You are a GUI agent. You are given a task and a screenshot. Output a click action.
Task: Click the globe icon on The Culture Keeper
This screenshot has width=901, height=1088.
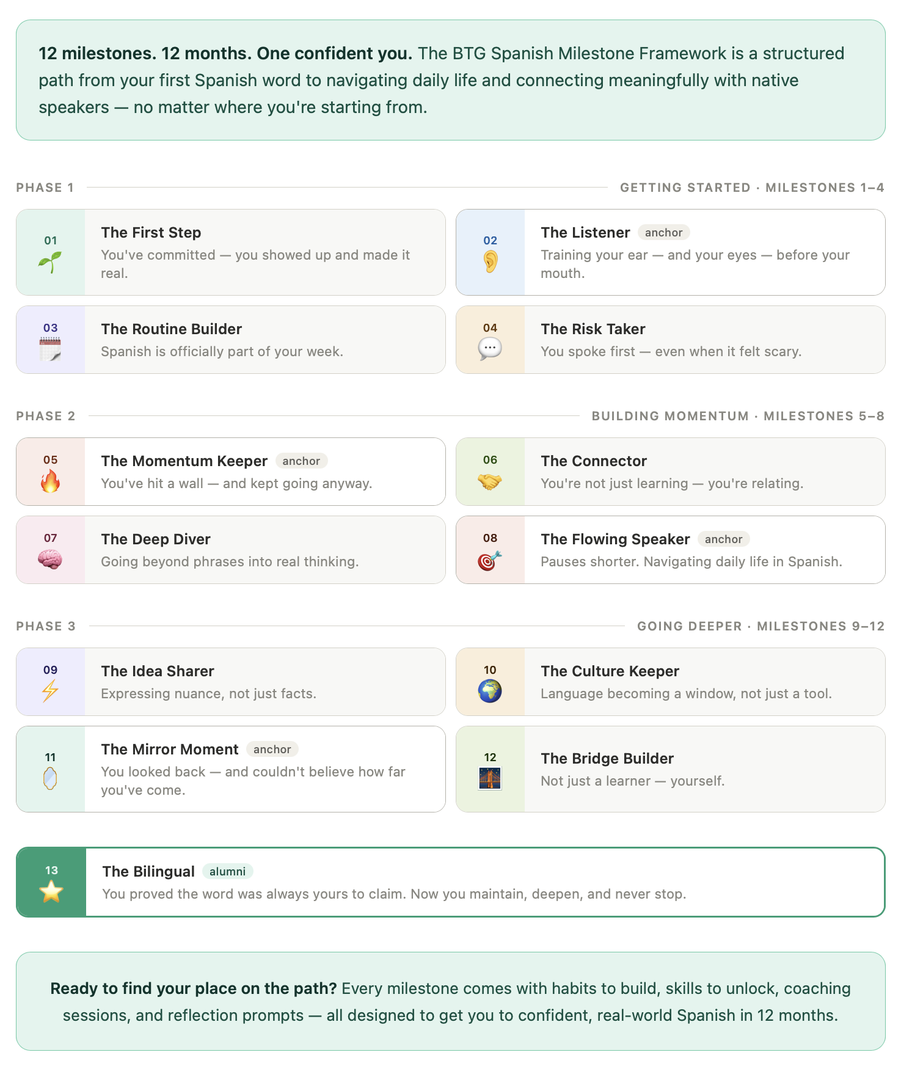pyautogui.click(x=490, y=692)
